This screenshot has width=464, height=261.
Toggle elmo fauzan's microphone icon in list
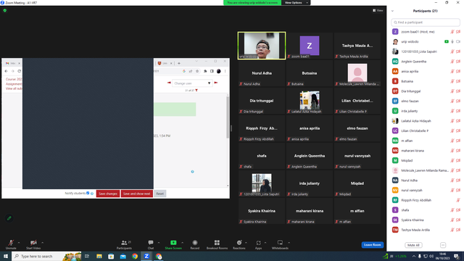coord(452,101)
